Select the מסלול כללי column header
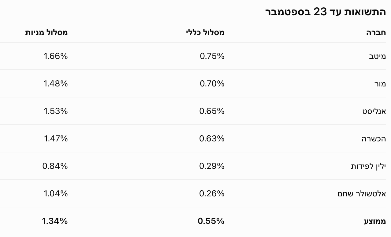391x237 pixels. click(205, 33)
